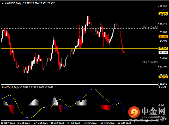The width and height of the screenshot is (169, 125).
Task: Click the 23.060 price axis value
Action: click(x=163, y=58)
